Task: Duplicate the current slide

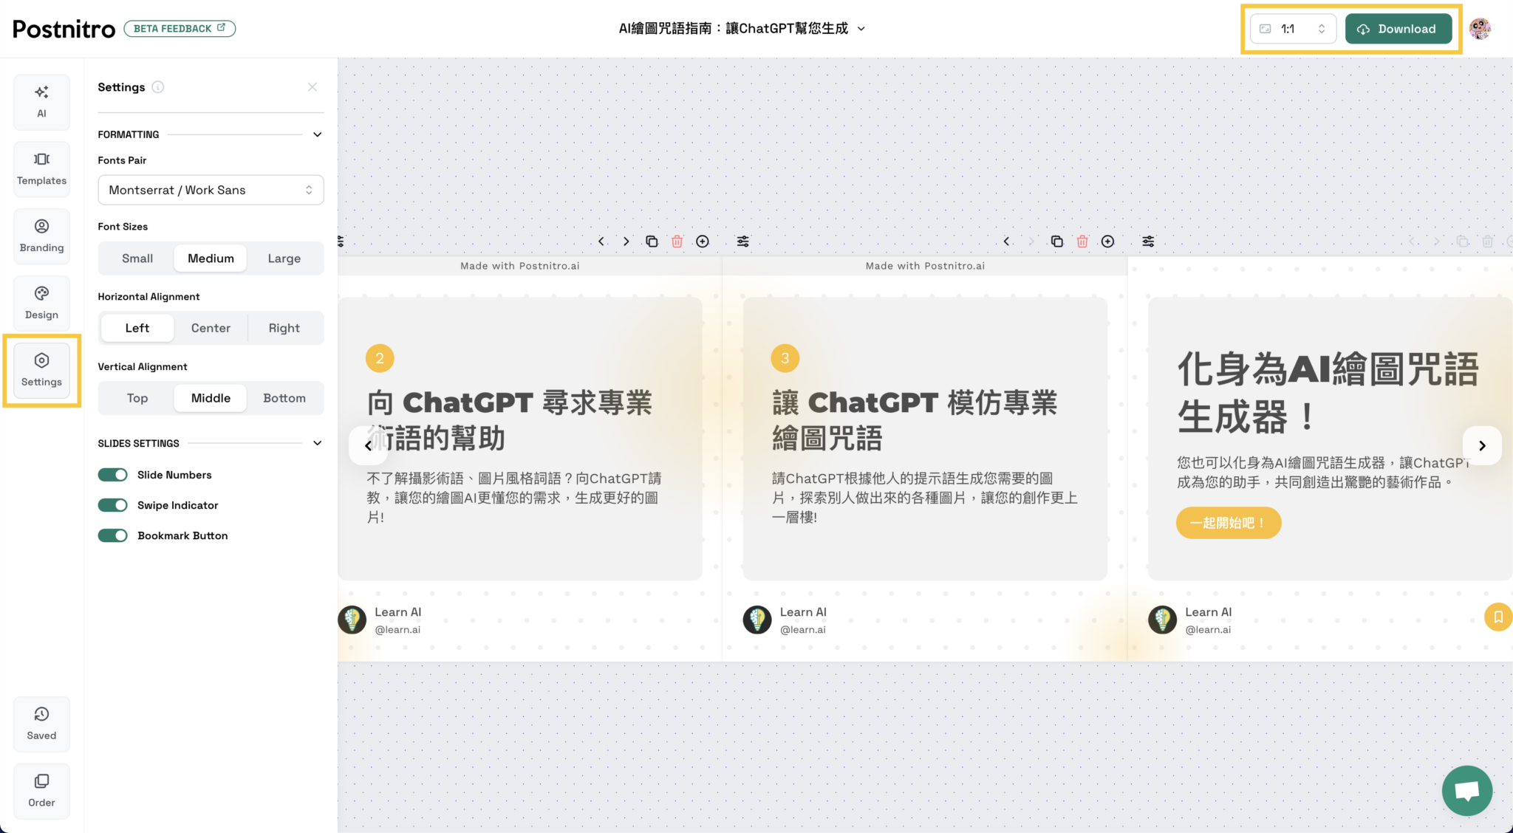Action: click(x=651, y=241)
